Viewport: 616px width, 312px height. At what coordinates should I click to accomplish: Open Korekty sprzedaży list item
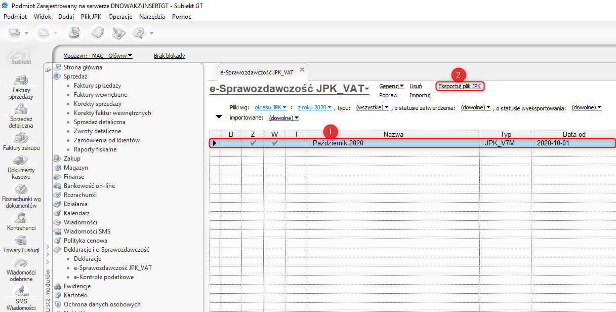(x=98, y=104)
